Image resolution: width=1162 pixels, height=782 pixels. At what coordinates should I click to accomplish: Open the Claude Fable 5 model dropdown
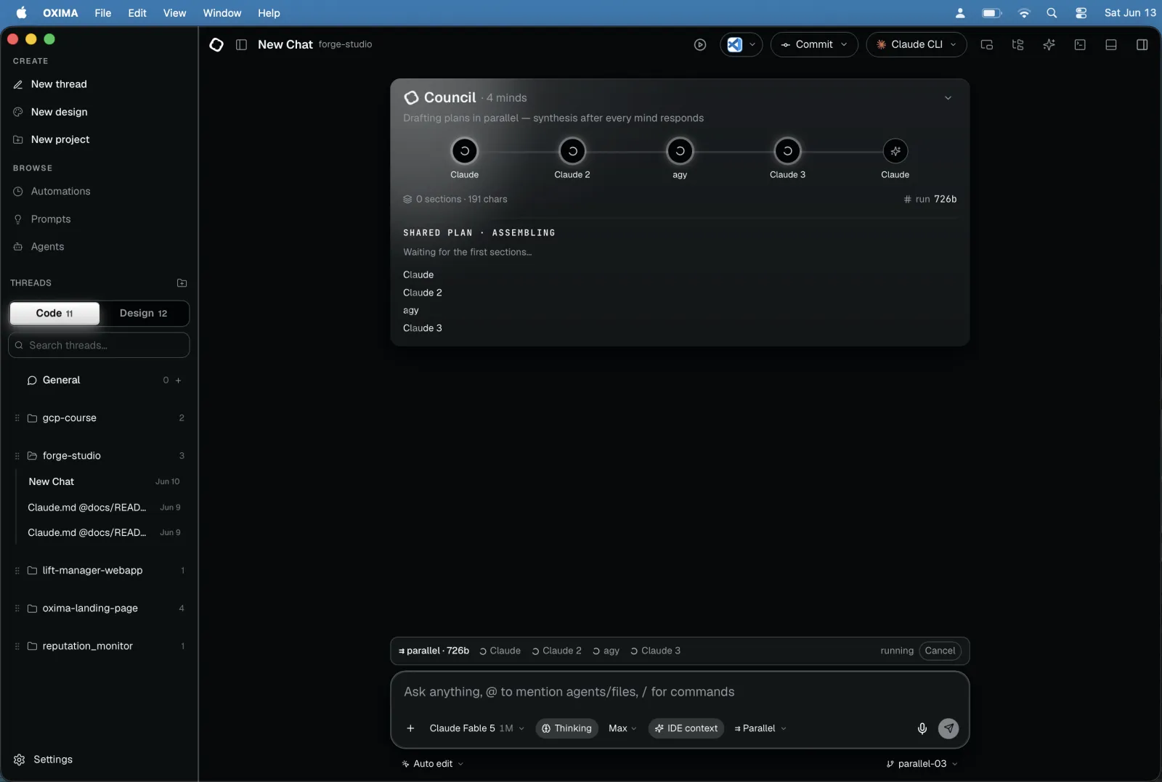coord(476,729)
